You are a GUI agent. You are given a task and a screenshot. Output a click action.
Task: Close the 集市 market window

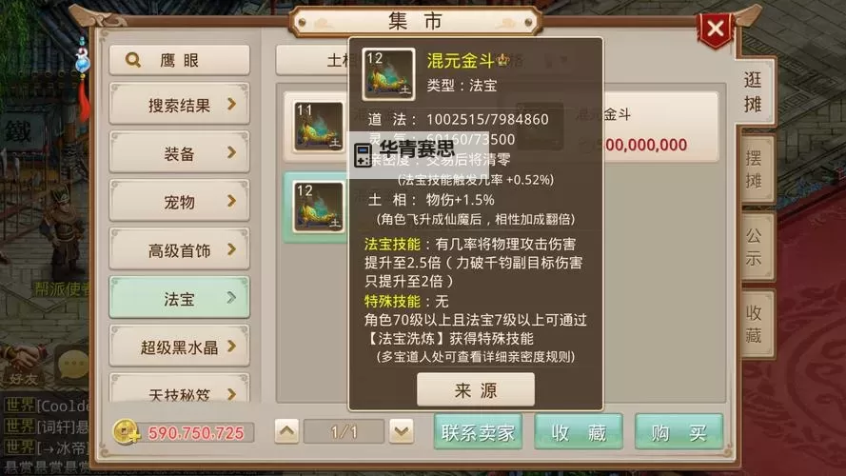(x=716, y=28)
